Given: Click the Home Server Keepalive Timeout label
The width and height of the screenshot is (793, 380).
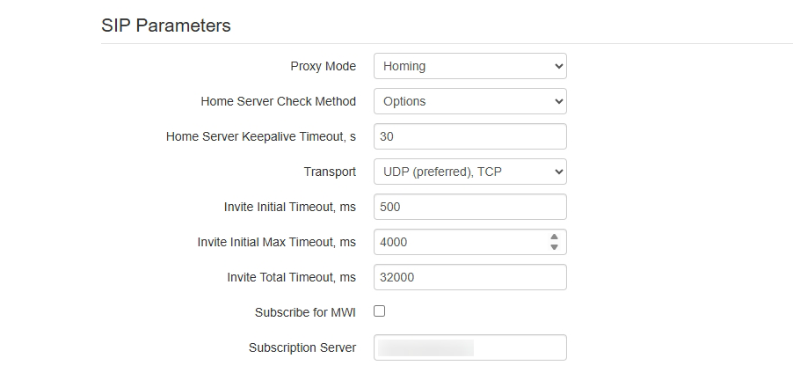Looking at the screenshot, I should click(x=260, y=136).
